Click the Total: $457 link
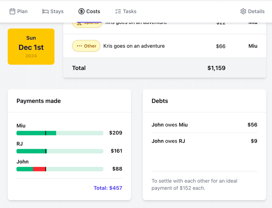This screenshot has width=272, height=208. pyautogui.click(x=108, y=188)
